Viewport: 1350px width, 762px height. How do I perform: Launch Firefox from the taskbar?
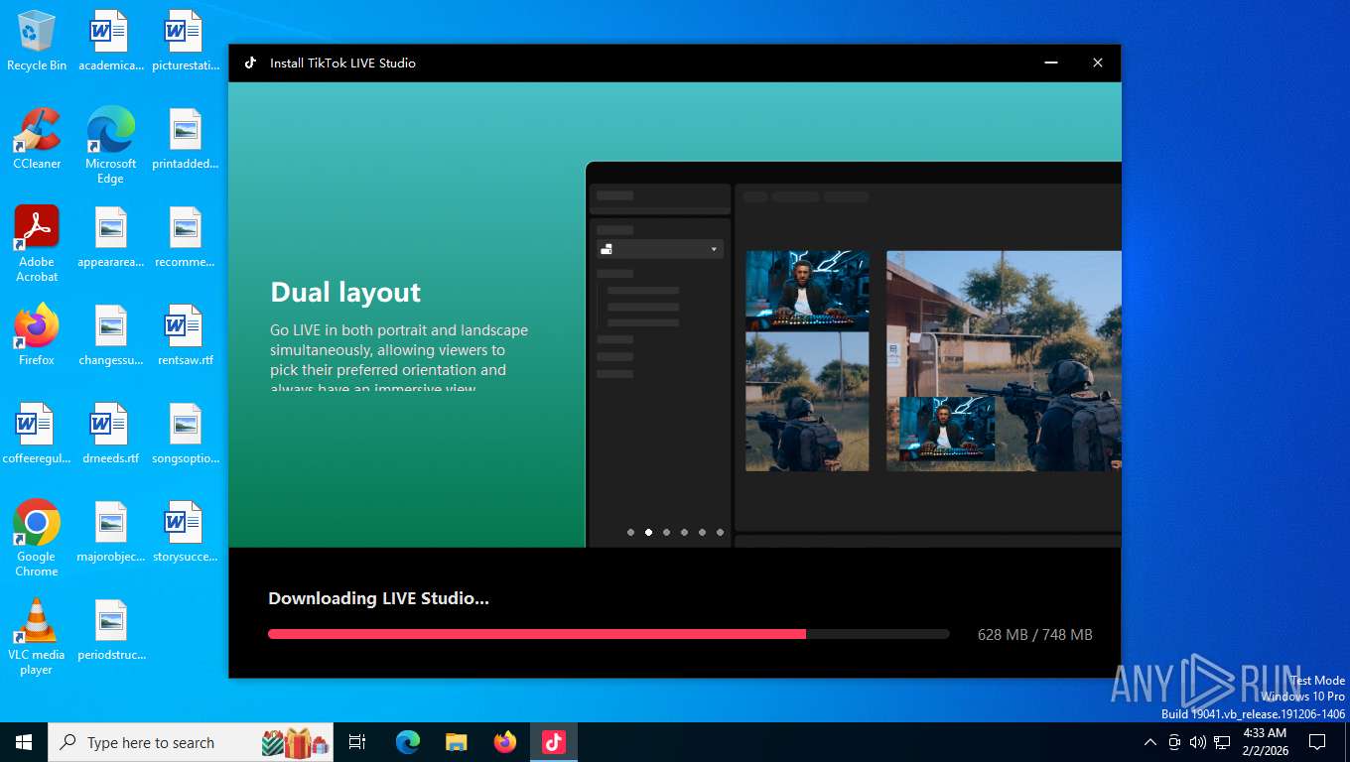505,742
